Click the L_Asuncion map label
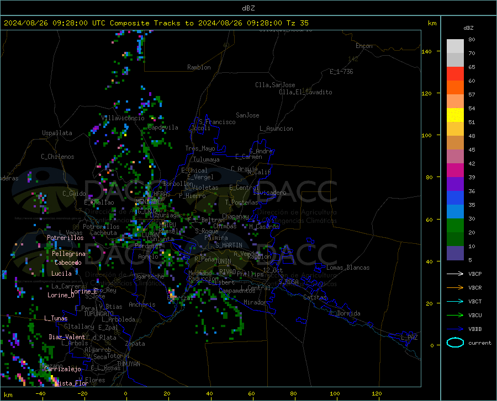Screen dimensions: 497x401 pyautogui.click(x=276, y=129)
